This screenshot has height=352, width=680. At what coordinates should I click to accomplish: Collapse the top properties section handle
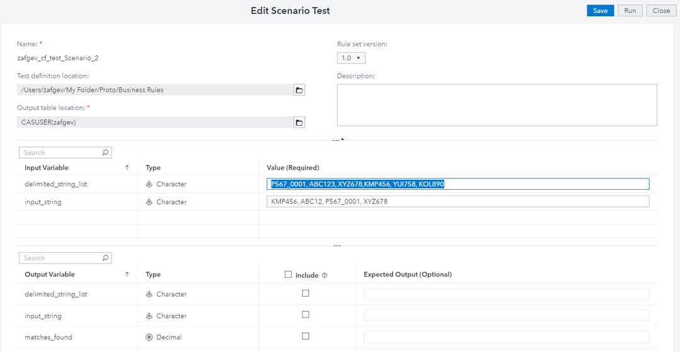pyautogui.click(x=338, y=140)
